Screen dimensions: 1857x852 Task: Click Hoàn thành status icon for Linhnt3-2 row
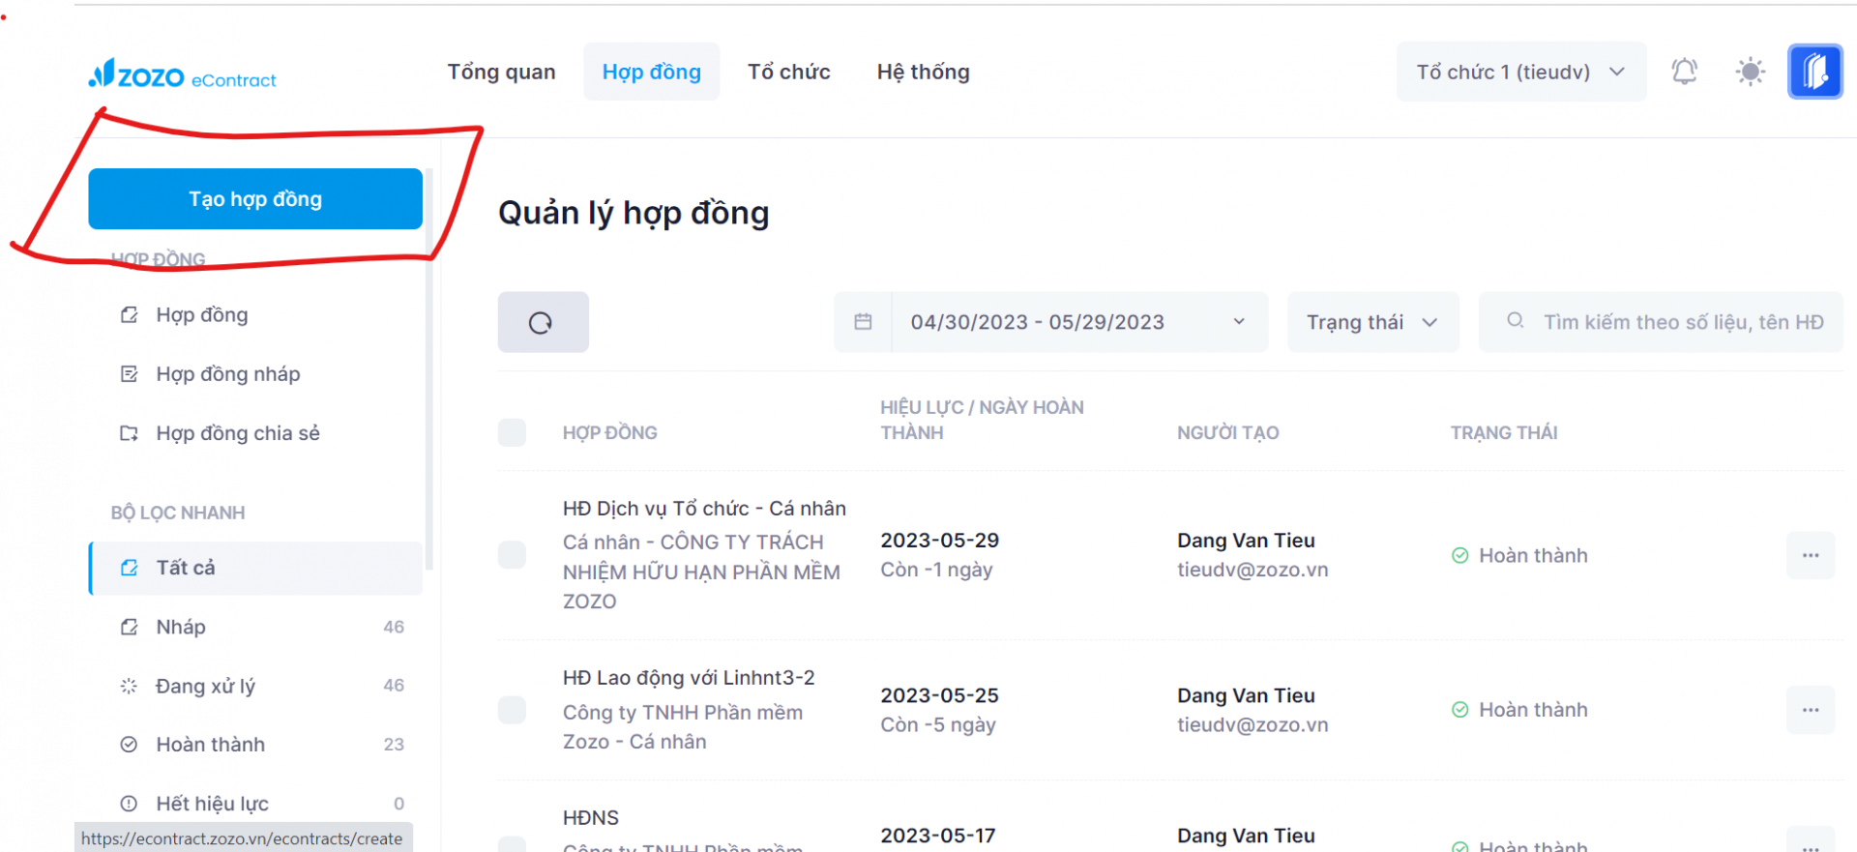(x=1459, y=710)
